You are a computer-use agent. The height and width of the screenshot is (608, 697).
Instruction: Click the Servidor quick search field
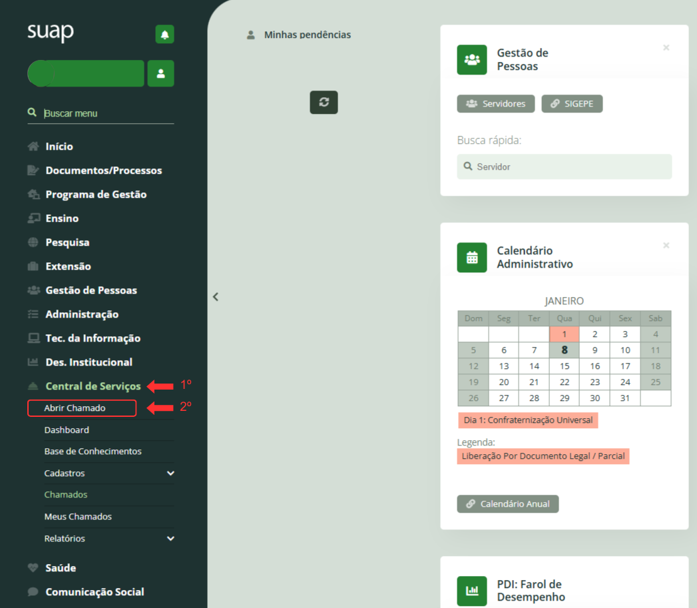pos(564,166)
